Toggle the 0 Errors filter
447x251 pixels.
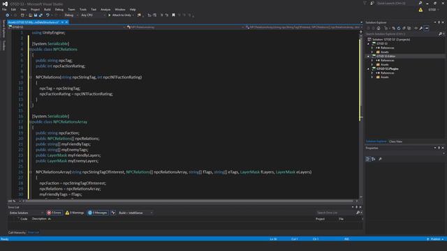click(54, 213)
